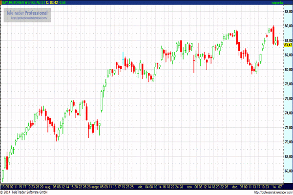
Task: Click the tall white candle in early September
Action: (102, 101)
